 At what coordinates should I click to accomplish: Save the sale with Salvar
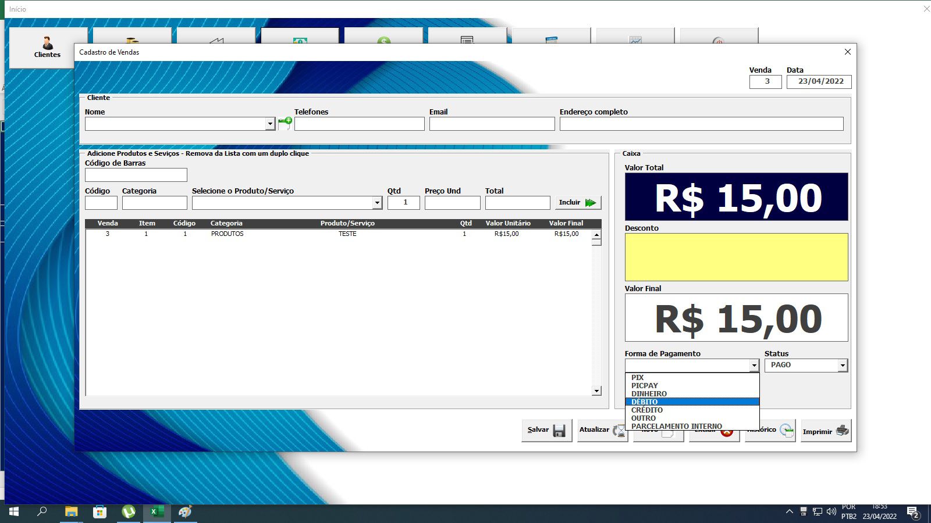coord(546,430)
